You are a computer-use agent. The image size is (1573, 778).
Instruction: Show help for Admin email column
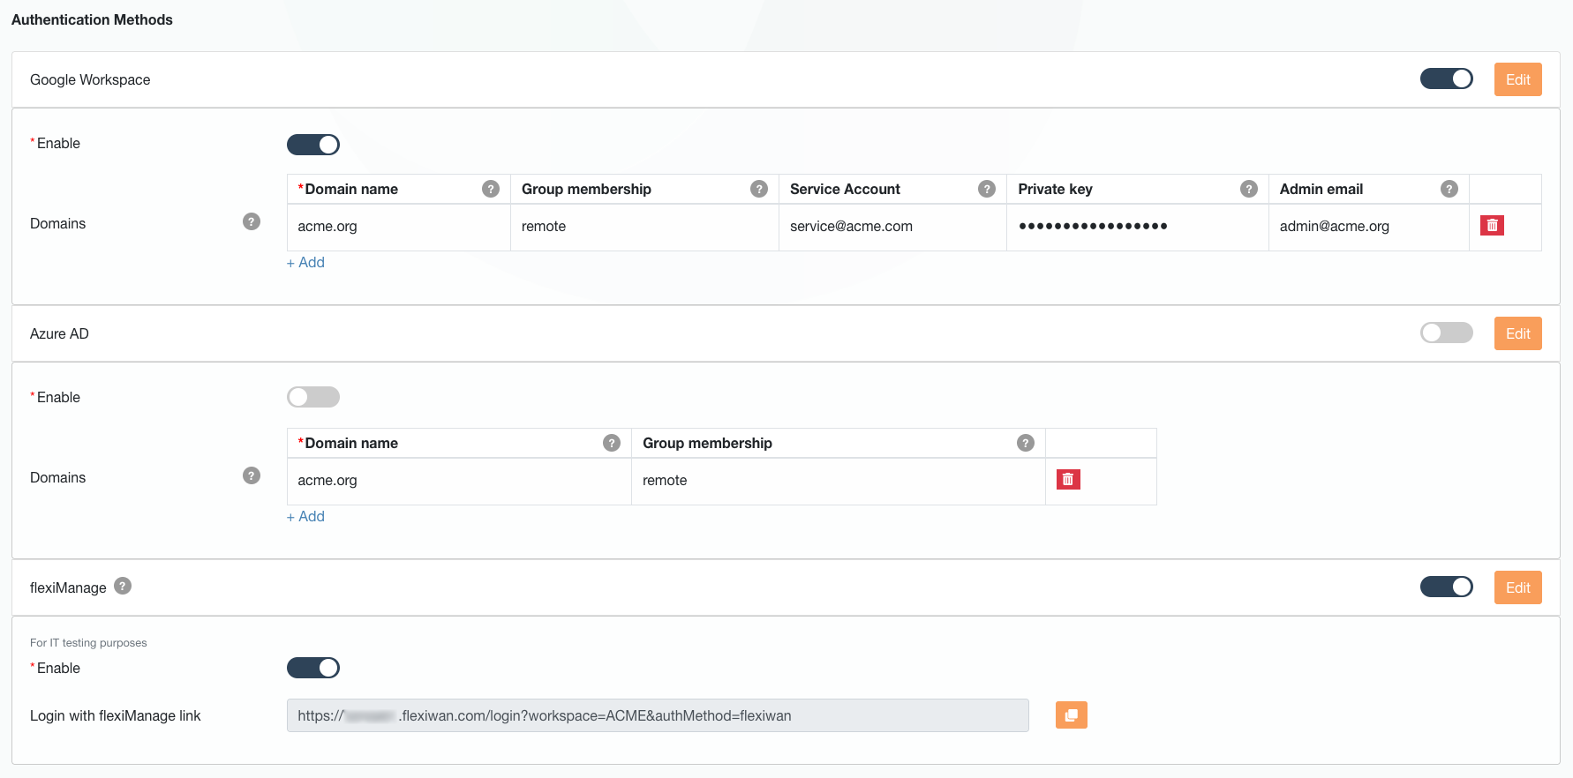1449,189
